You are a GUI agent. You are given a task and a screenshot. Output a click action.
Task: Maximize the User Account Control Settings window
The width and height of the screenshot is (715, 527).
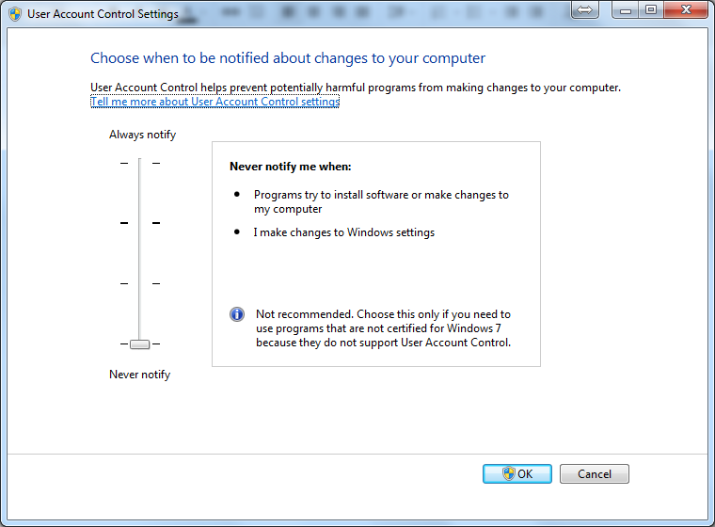pos(651,9)
